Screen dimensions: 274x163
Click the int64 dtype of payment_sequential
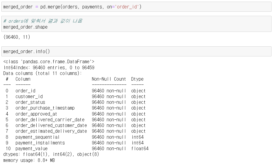point(138,137)
